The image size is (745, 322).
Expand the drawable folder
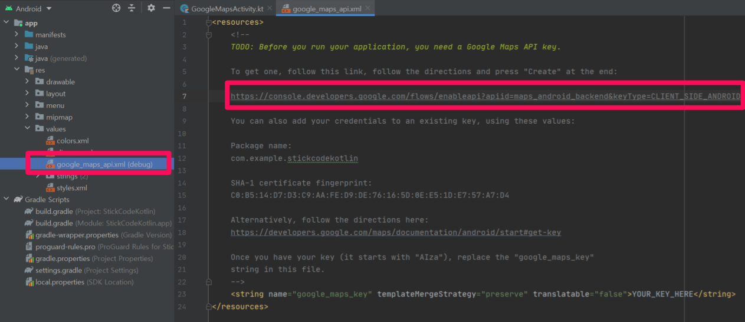28,82
